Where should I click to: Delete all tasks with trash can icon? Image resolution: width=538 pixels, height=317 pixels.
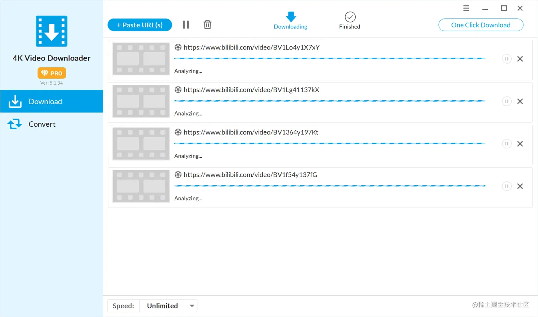tap(207, 25)
